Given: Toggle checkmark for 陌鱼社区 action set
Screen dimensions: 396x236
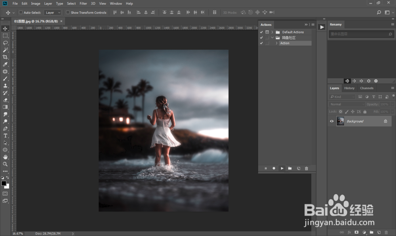Looking at the screenshot, I should pyautogui.click(x=261, y=38).
